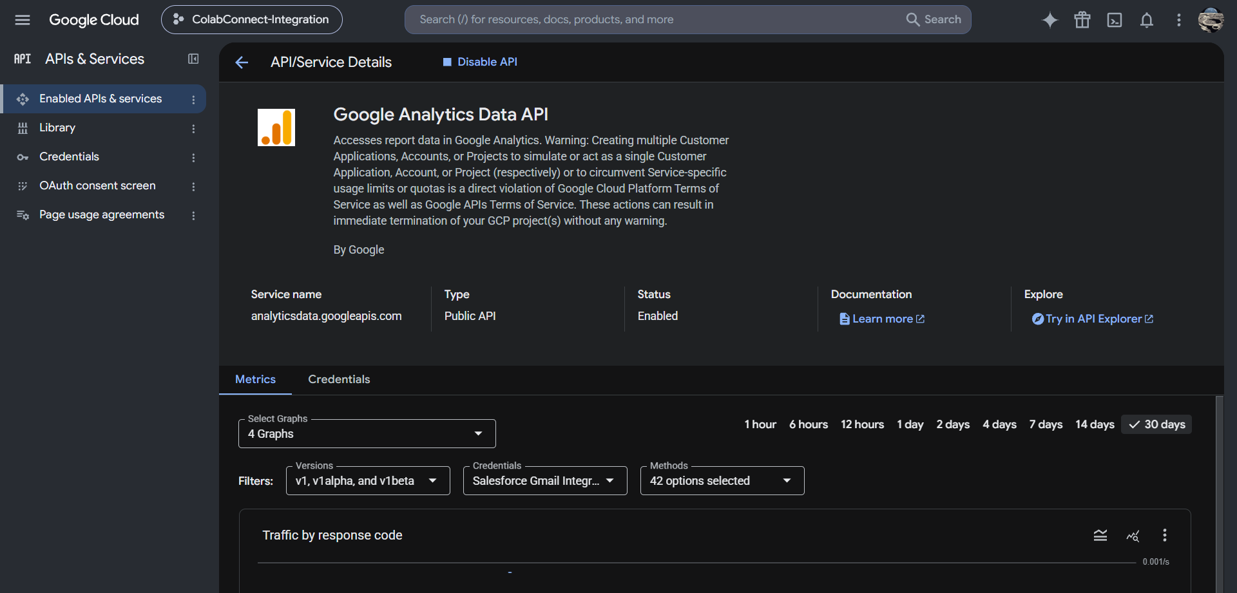Open options next to OAuth consent screen
Screen dimensions: 1237x593
tap(193, 187)
